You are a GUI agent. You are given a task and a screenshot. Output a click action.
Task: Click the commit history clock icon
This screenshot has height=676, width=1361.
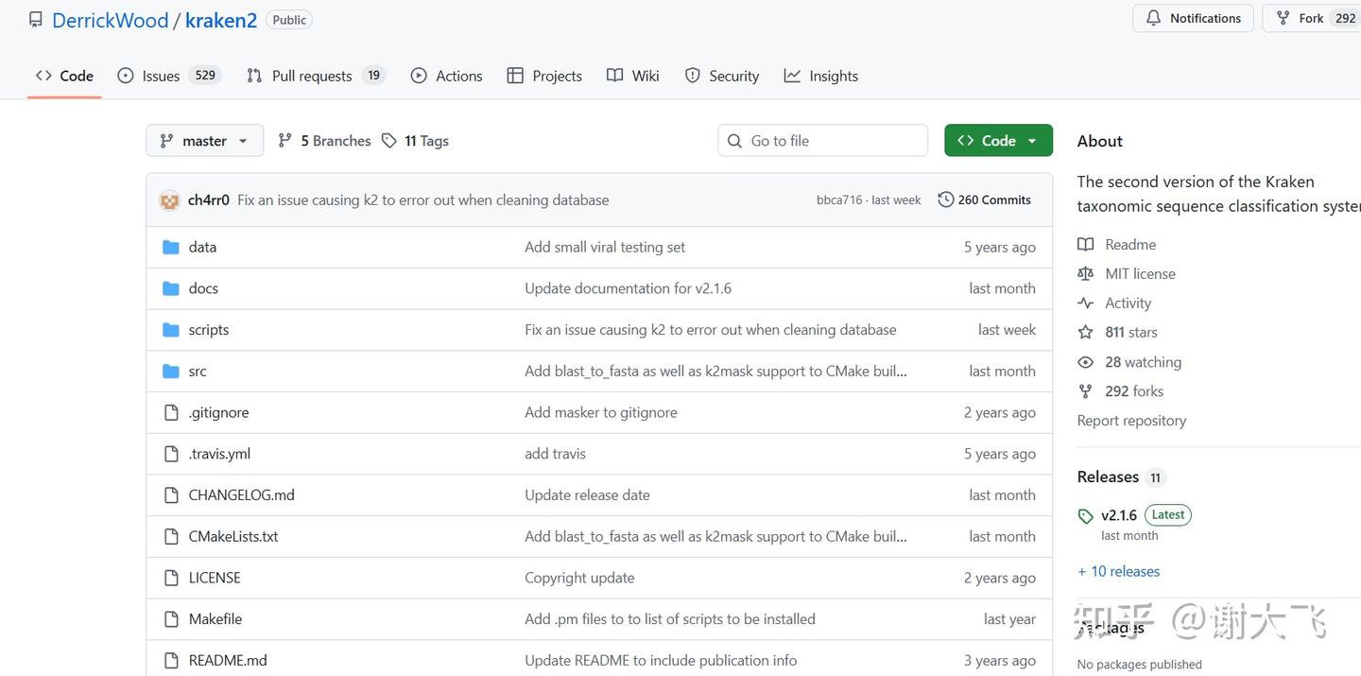(x=945, y=199)
